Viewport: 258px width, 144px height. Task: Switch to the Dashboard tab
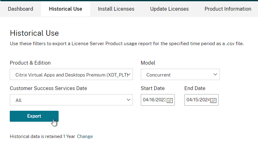[x=20, y=9]
